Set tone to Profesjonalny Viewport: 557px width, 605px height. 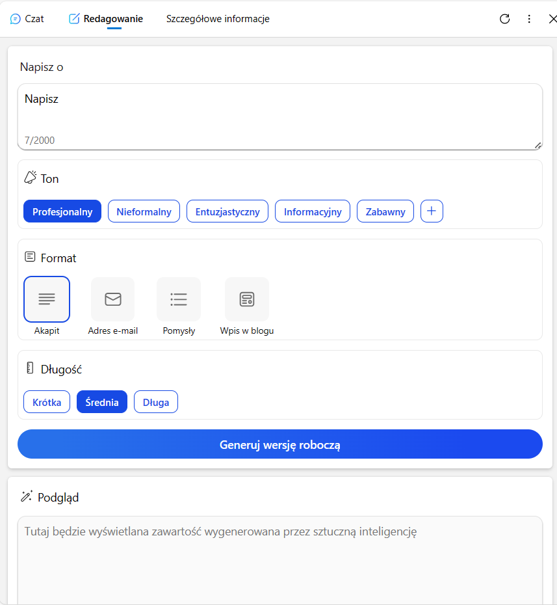coord(62,211)
